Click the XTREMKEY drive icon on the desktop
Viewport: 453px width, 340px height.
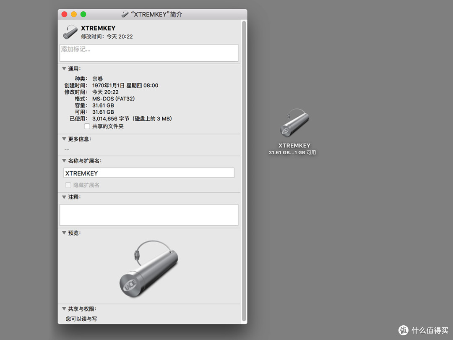pyautogui.click(x=294, y=123)
